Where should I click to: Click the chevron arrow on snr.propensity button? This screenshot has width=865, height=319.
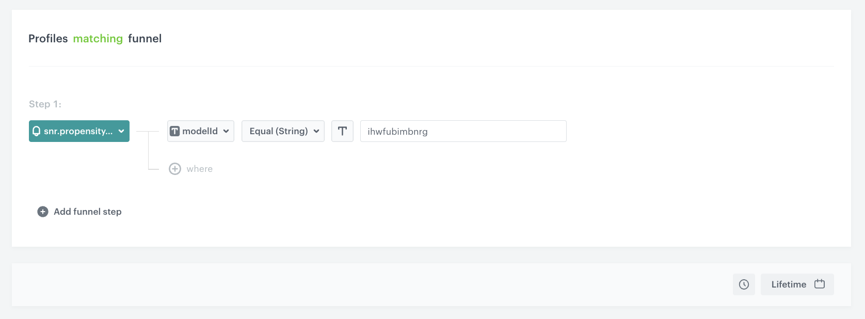(121, 131)
